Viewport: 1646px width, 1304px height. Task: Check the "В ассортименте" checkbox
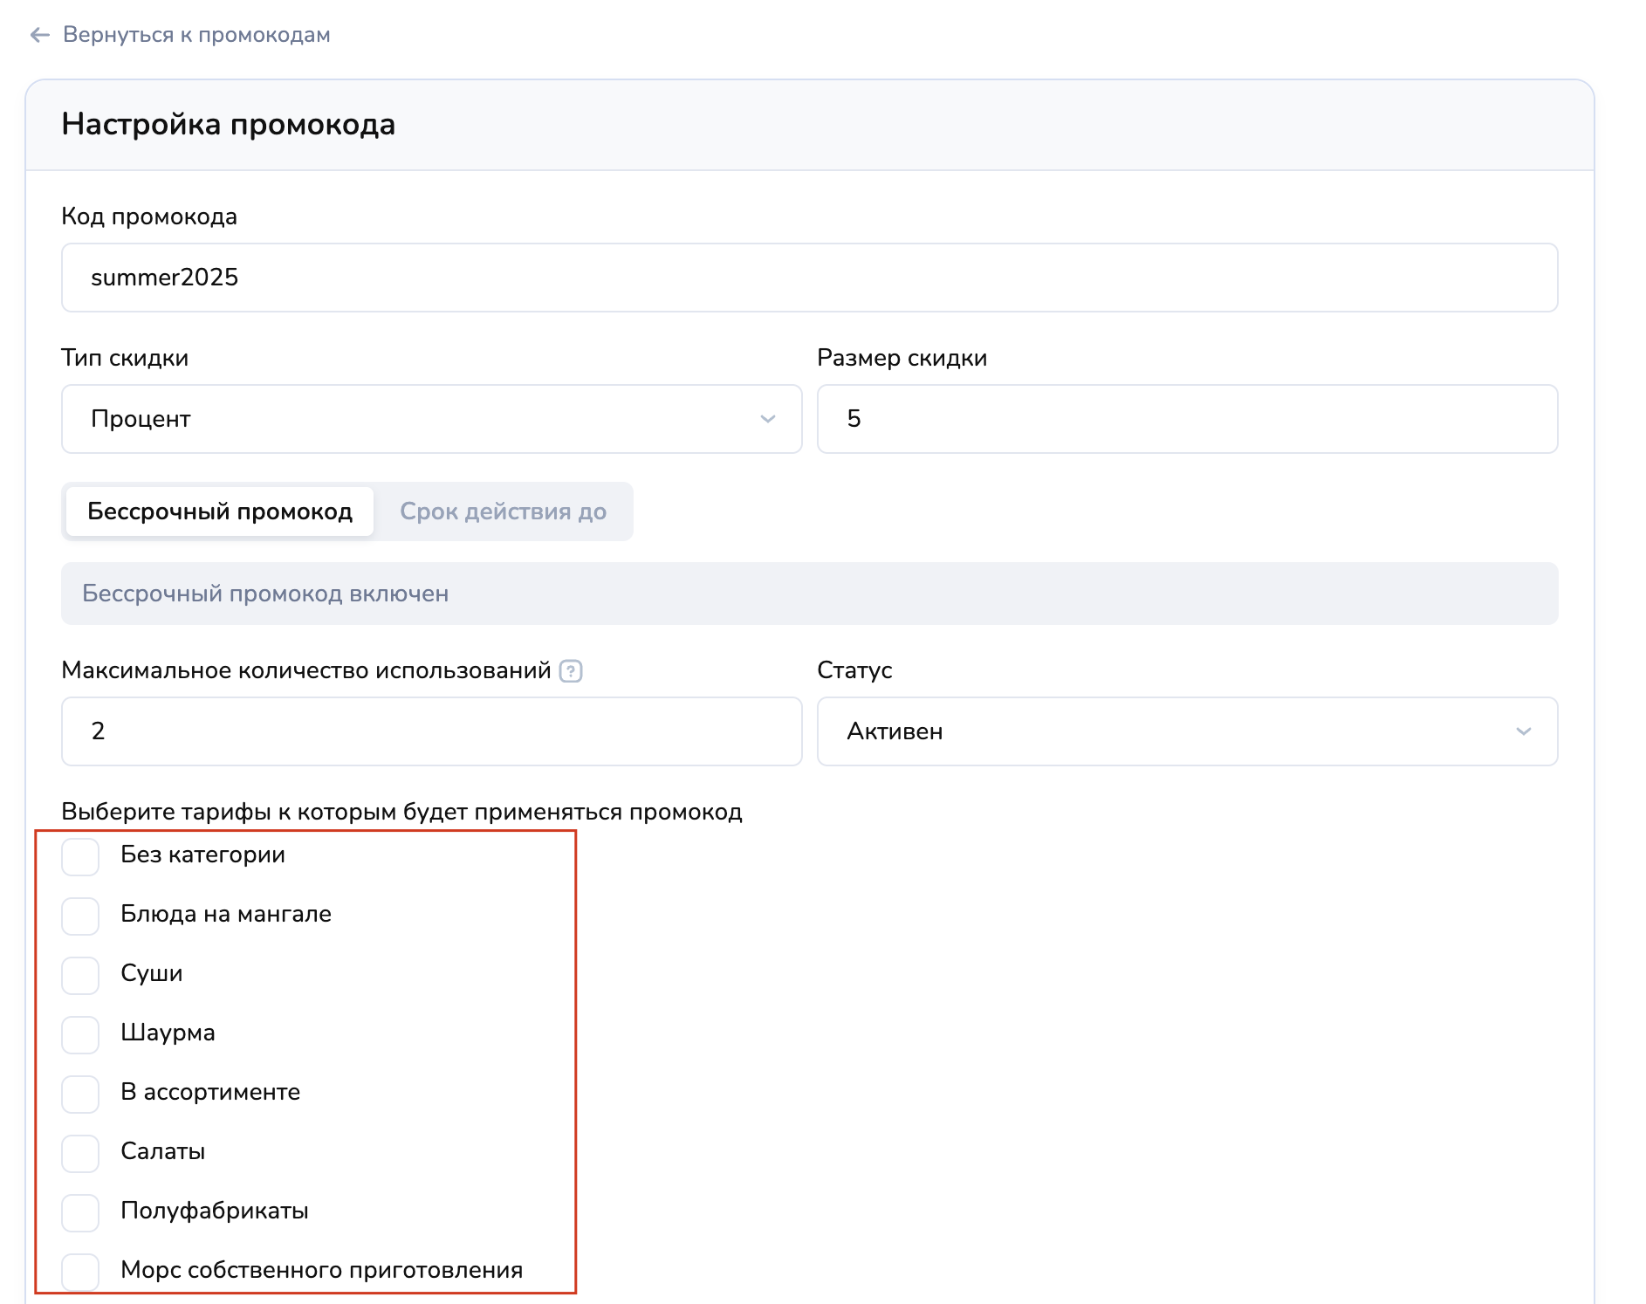tap(80, 1094)
